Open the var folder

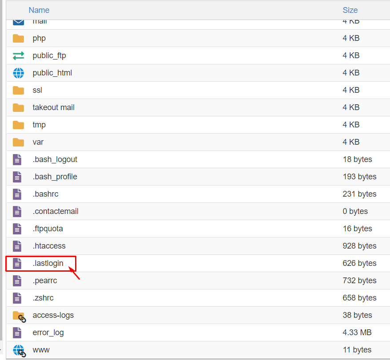(x=38, y=142)
